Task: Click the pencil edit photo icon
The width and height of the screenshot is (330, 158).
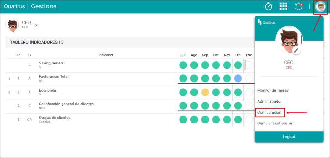Action: click(x=296, y=51)
